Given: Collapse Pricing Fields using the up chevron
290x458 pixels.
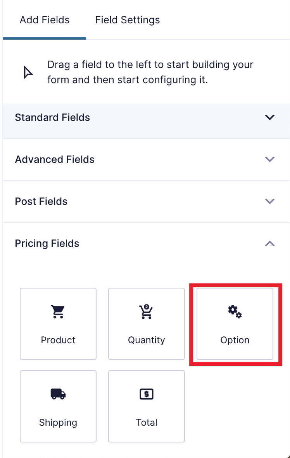Looking at the screenshot, I should click(x=269, y=243).
